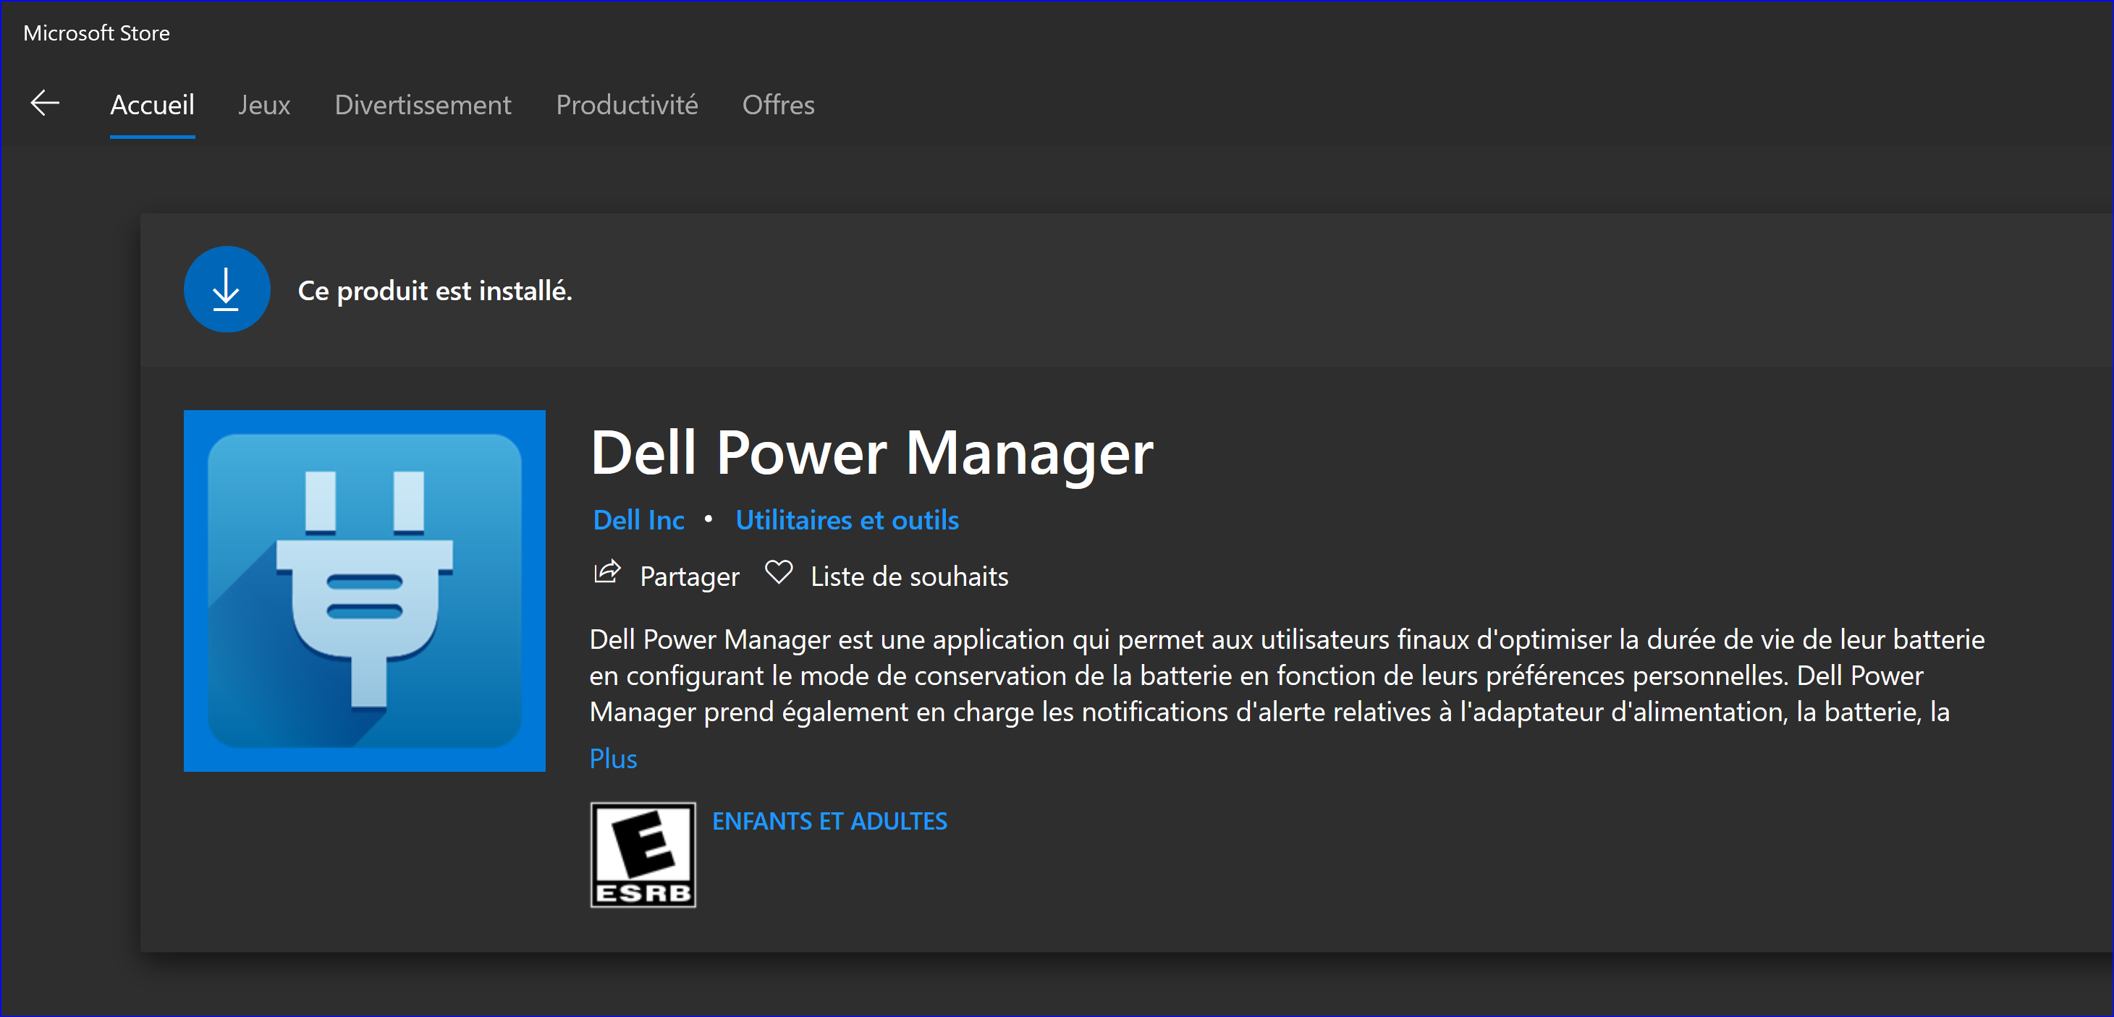
Task: Click the Liste de souhaits label
Action: point(909,576)
